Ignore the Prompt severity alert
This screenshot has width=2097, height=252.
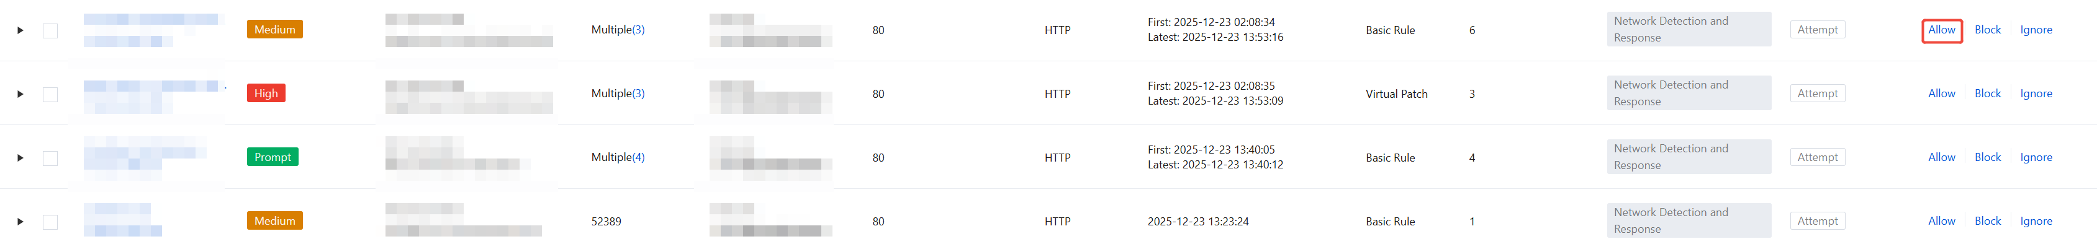(x=2035, y=158)
